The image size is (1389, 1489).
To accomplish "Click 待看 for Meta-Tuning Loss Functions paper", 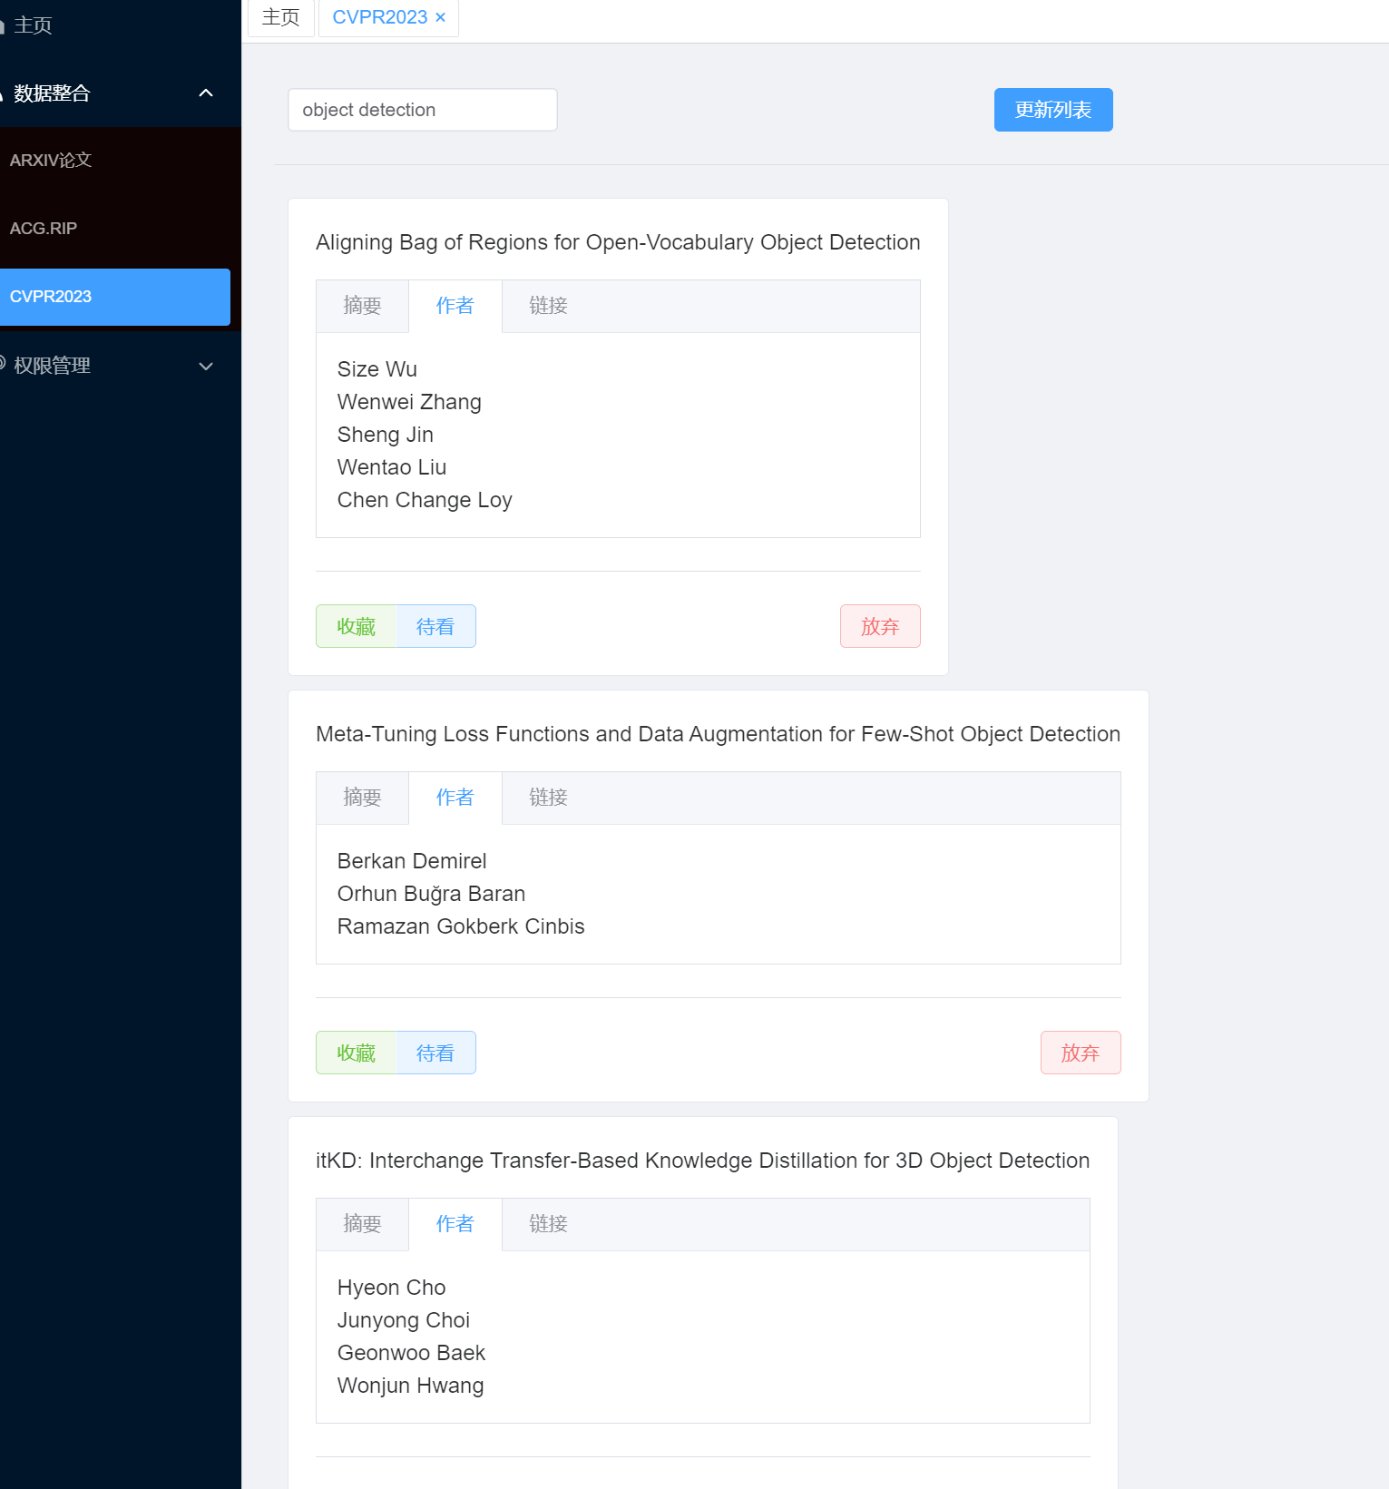I will tap(435, 1053).
